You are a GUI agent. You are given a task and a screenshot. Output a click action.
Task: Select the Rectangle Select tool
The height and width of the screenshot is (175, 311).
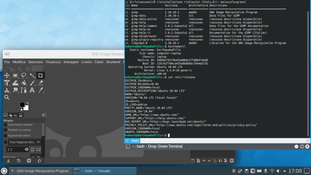[15, 76]
